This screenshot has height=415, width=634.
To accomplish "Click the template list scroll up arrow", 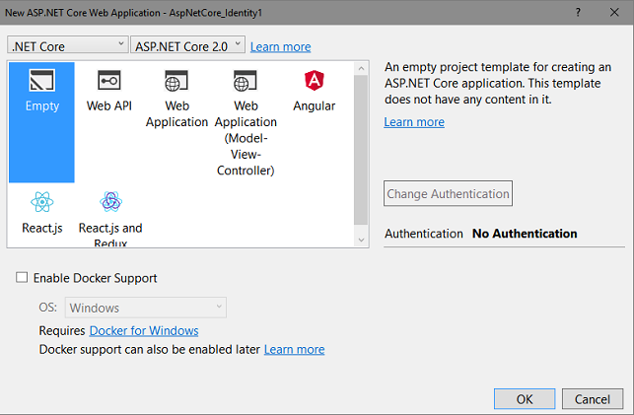I will (361, 68).
